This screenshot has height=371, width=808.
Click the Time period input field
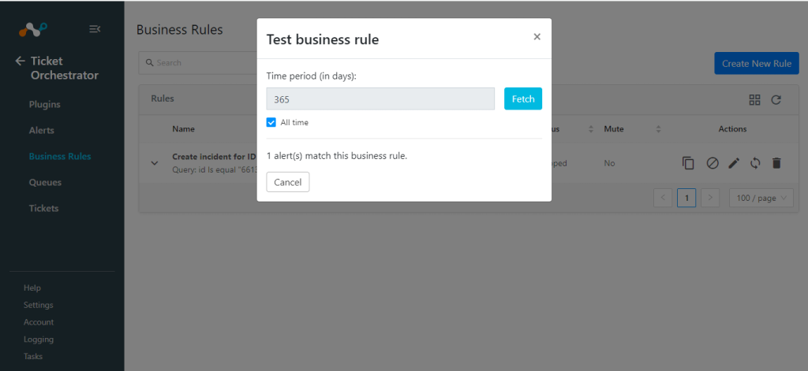tap(380, 98)
